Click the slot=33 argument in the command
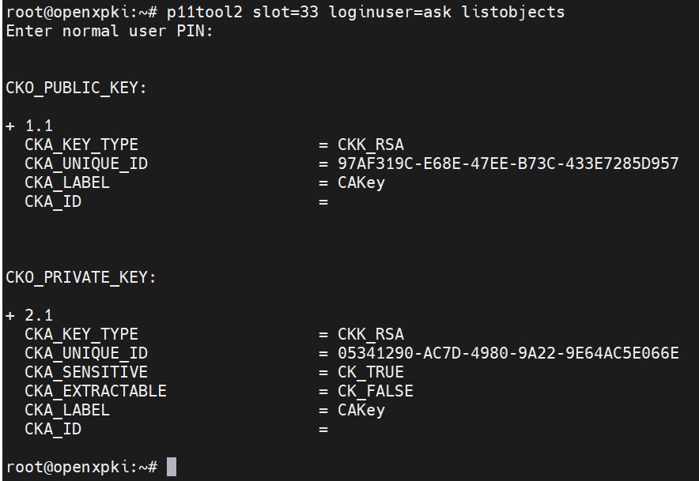Screen dimensions: 699x481 pos(285,12)
